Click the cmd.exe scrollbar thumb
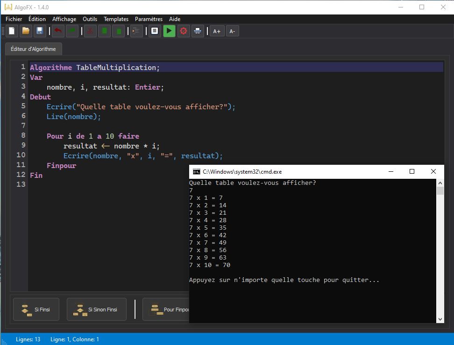 pyautogui.click(x=440, y=191)
